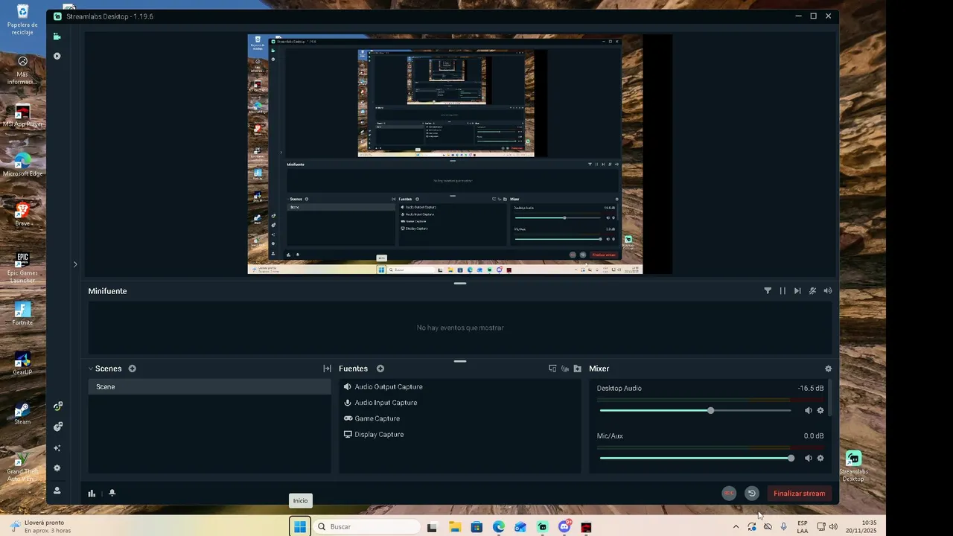Open scene transitions icon beside Fuentes
This screenshot has height=536, width=953.
(327, 368)
